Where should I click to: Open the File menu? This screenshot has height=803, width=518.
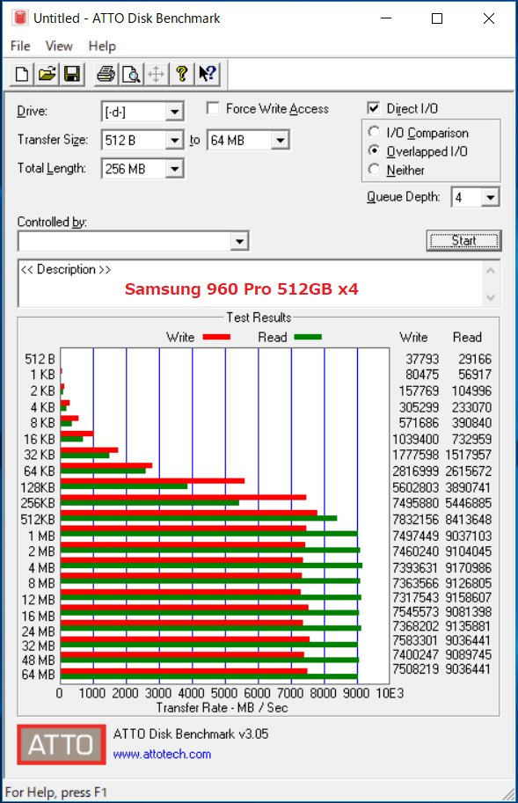20,46
